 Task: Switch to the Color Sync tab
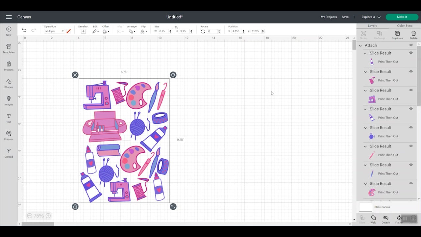tap(405, 26)
